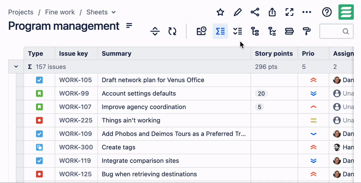Open the three-dots more menu
Viewport: 361px width, 183px height.
pos(307,12)
